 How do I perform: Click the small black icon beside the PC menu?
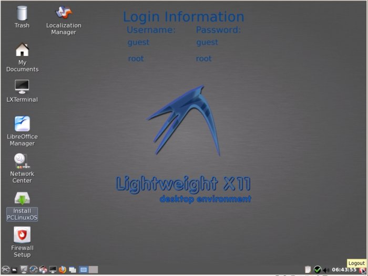pyautogui.click(x=15, y=270)
